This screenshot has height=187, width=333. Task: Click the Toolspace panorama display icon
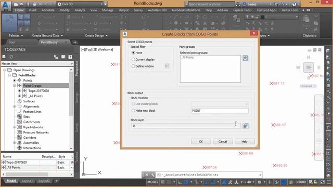[x=63, y=57]
